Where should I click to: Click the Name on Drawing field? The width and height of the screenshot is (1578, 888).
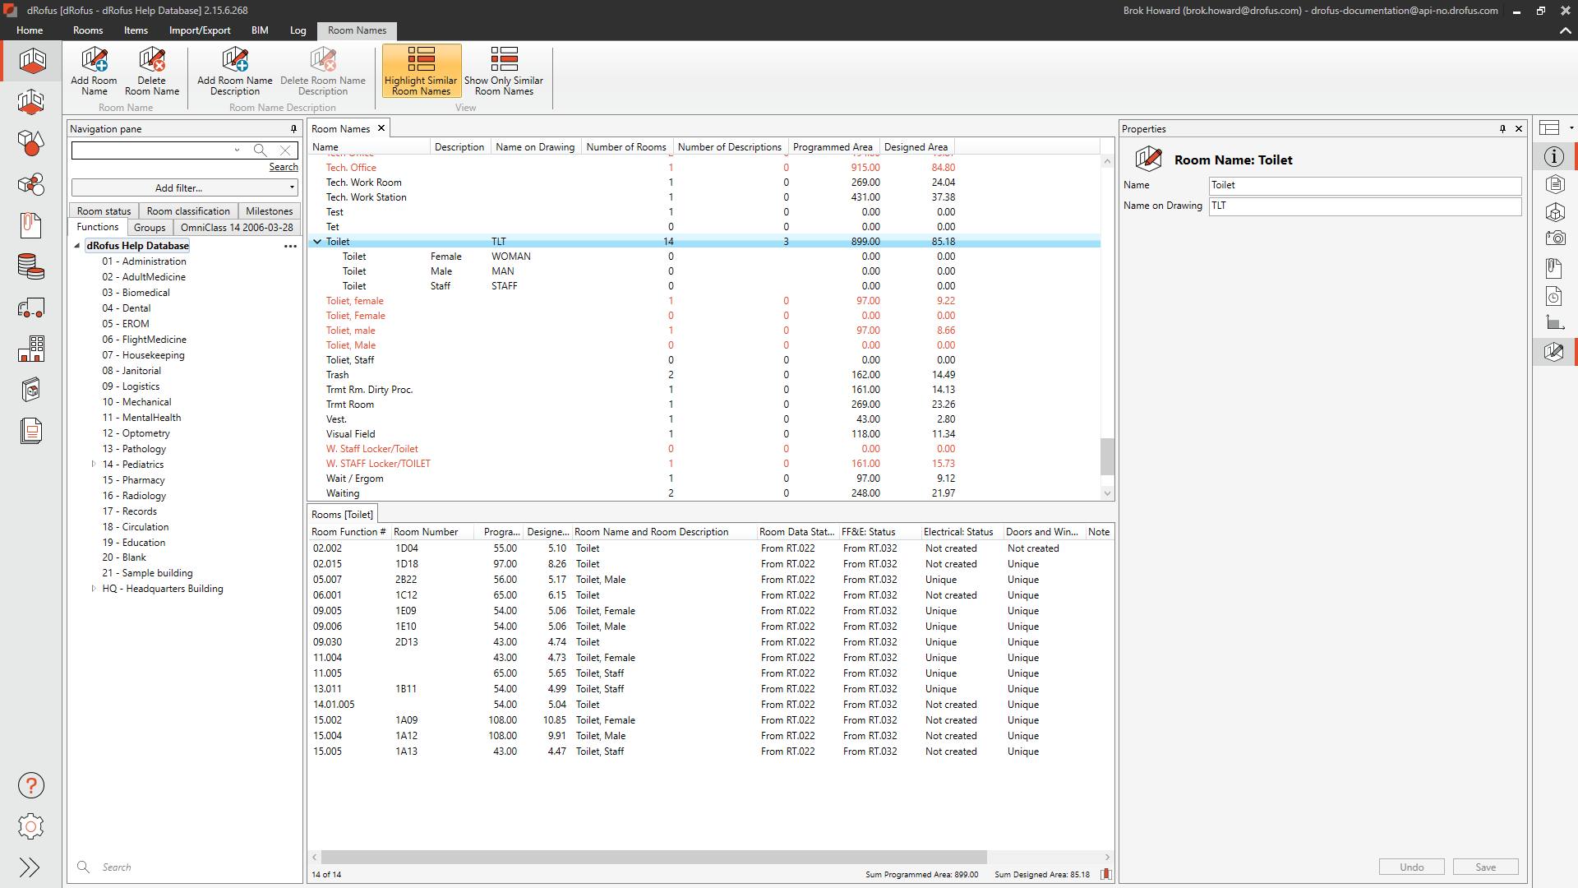click(1364, 206)
